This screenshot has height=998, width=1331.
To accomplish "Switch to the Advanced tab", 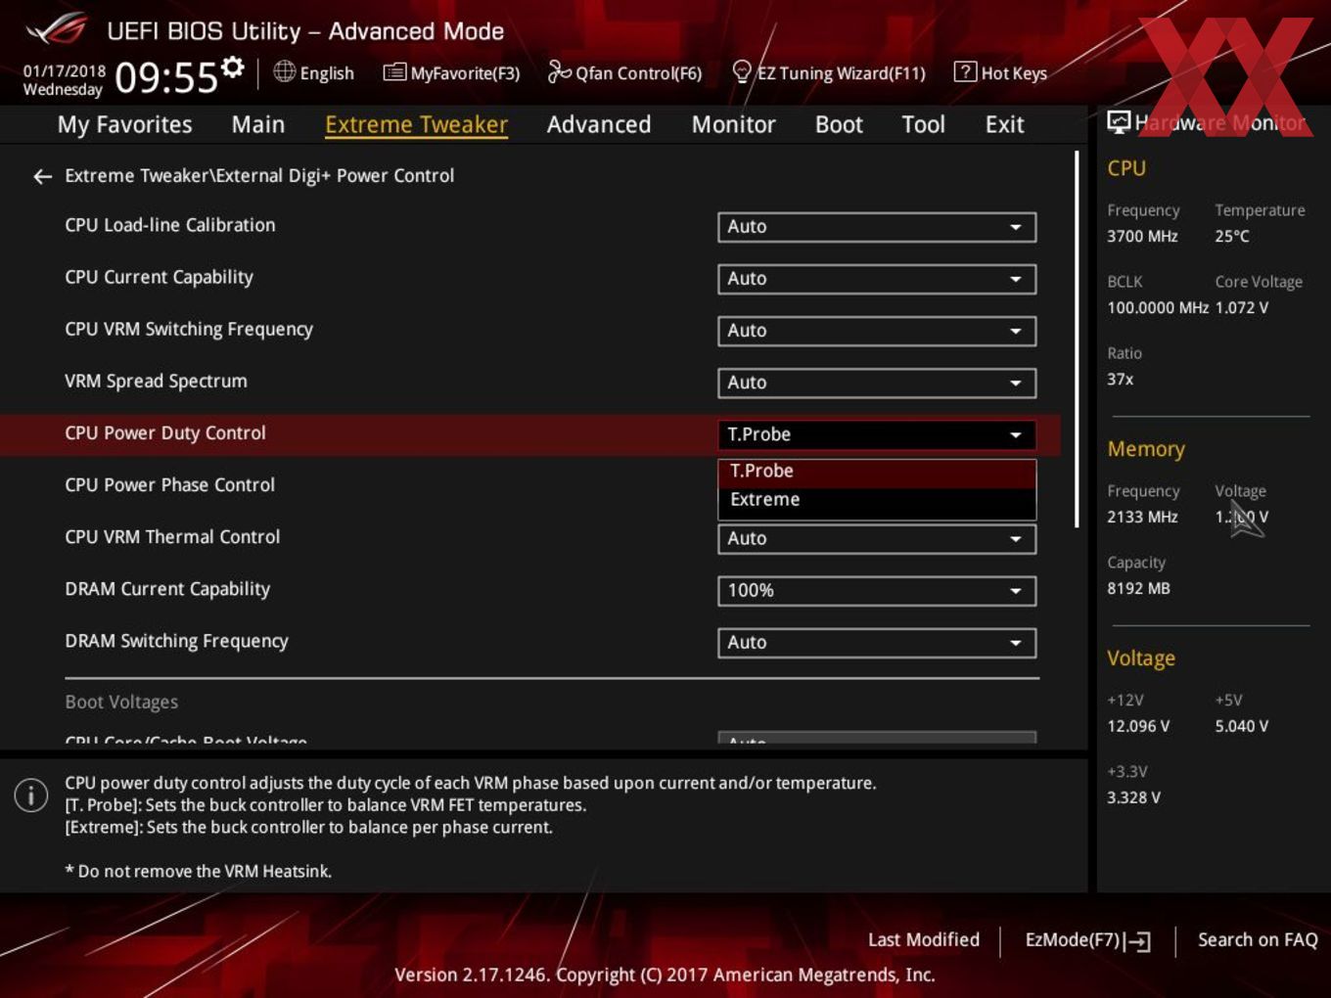I will point(599,124).
